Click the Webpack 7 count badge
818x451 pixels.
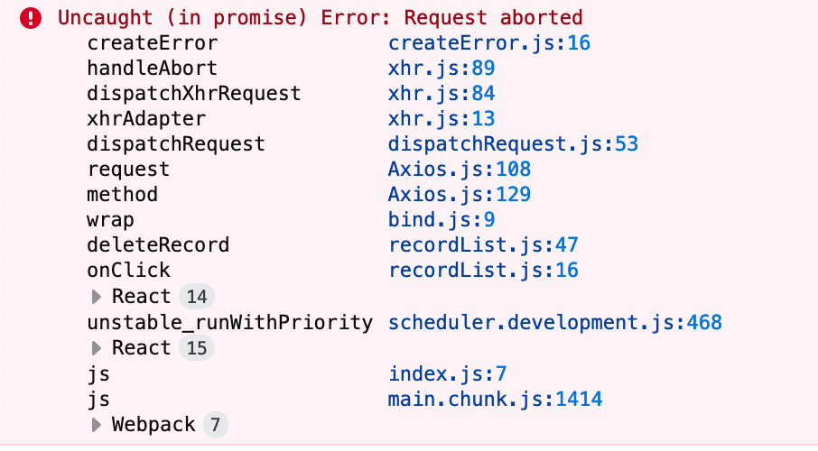214,425
